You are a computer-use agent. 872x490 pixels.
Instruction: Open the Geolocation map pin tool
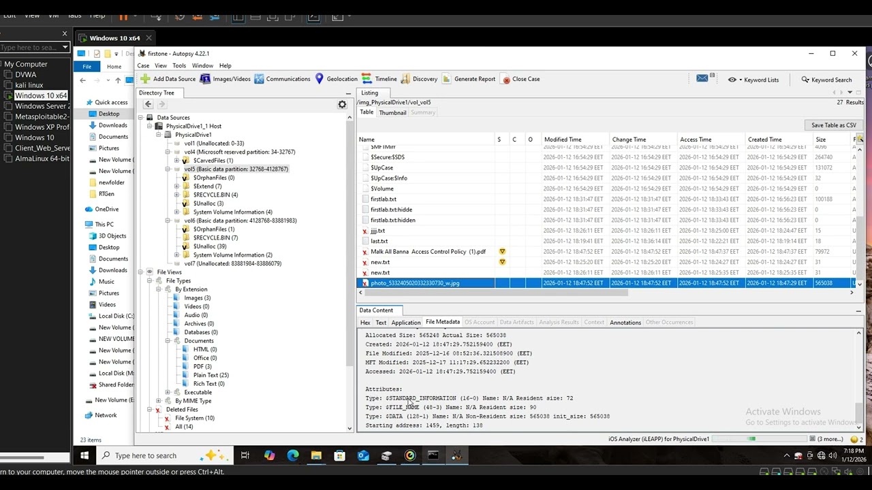tap(319, 79)
